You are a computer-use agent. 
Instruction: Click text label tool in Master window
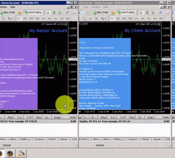pos(3,19)
